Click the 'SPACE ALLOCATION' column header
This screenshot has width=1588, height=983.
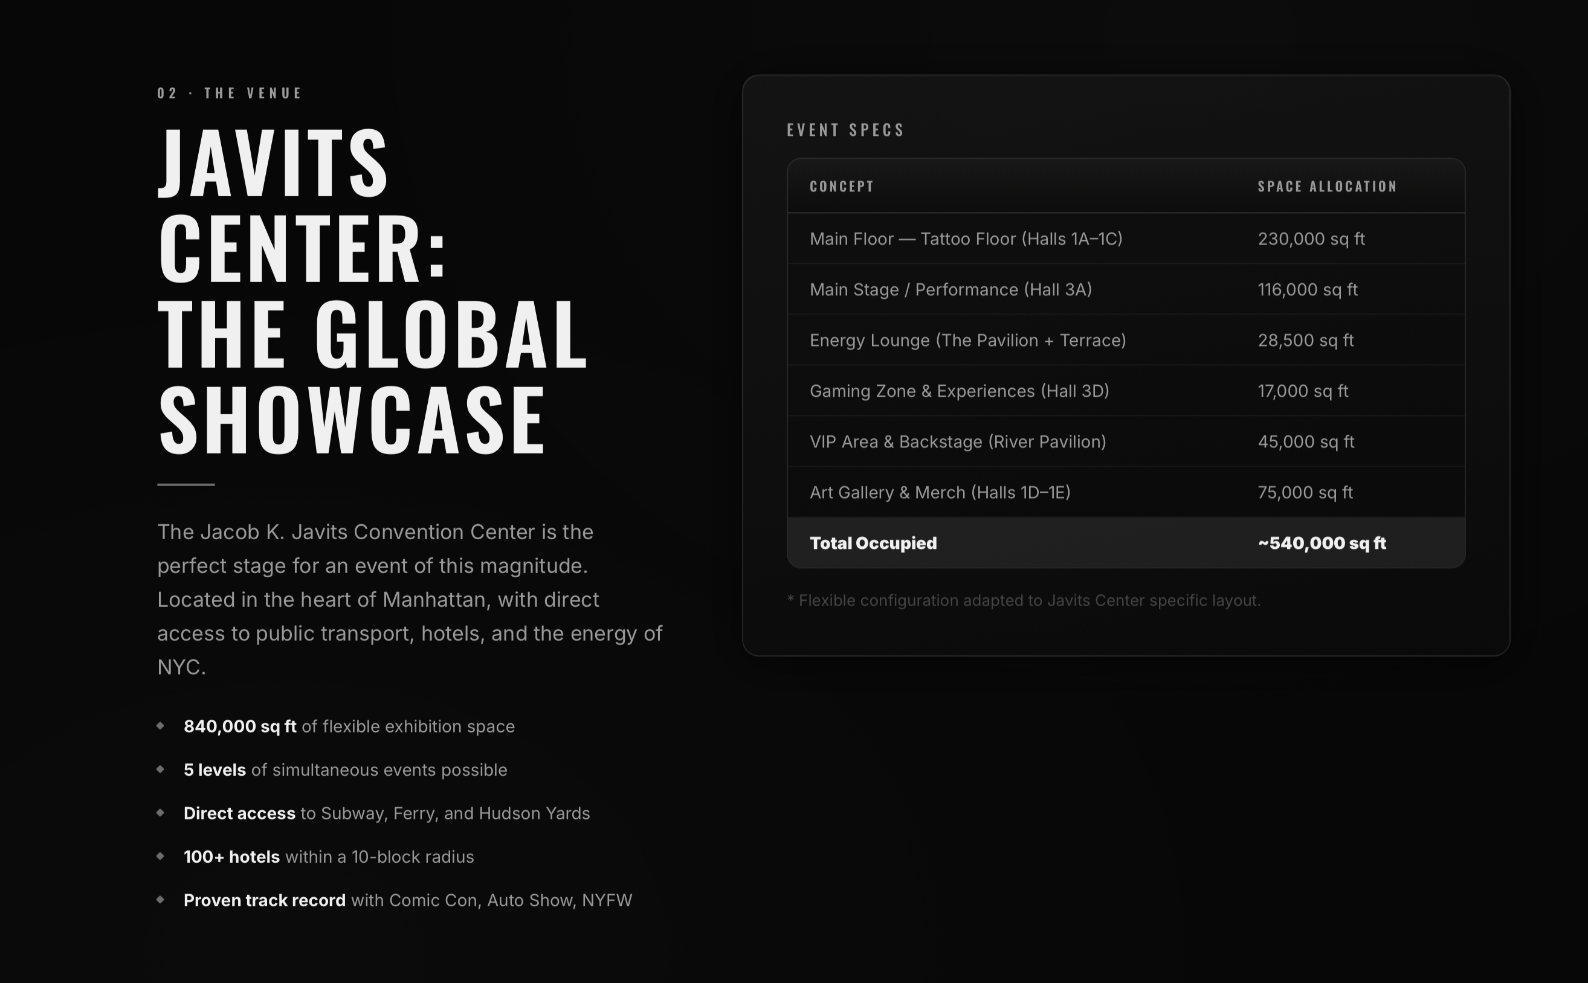(1327, 187)
